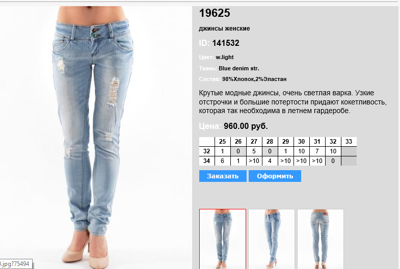
Task: Click the size 33 column header
Action: tap(349, 142)
